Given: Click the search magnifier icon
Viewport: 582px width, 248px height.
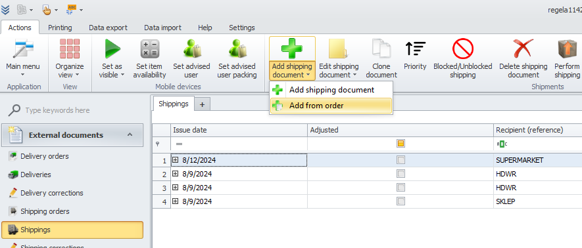Looking at the screenshot, I should tap(14, 110).
